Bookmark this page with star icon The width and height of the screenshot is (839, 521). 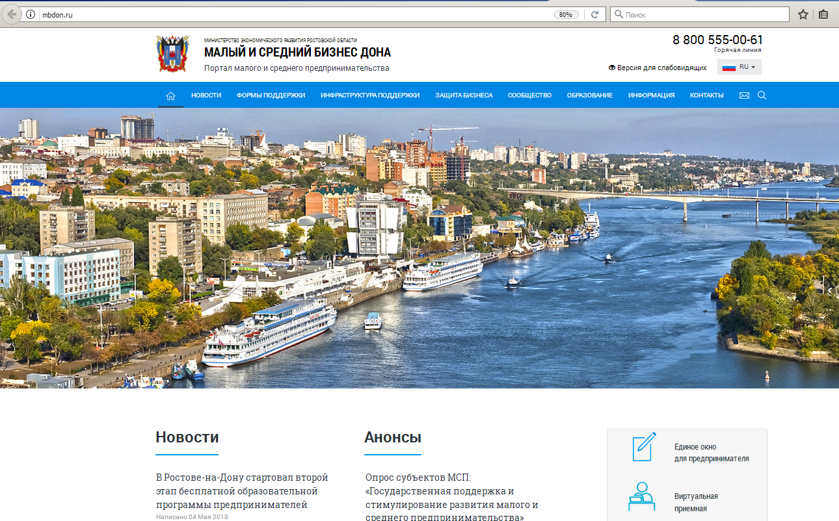coord(803,14)
